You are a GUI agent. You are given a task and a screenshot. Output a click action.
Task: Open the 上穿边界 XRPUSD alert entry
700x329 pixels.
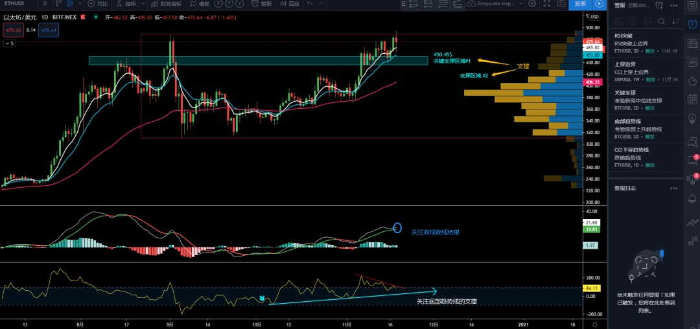coord(646,72)
